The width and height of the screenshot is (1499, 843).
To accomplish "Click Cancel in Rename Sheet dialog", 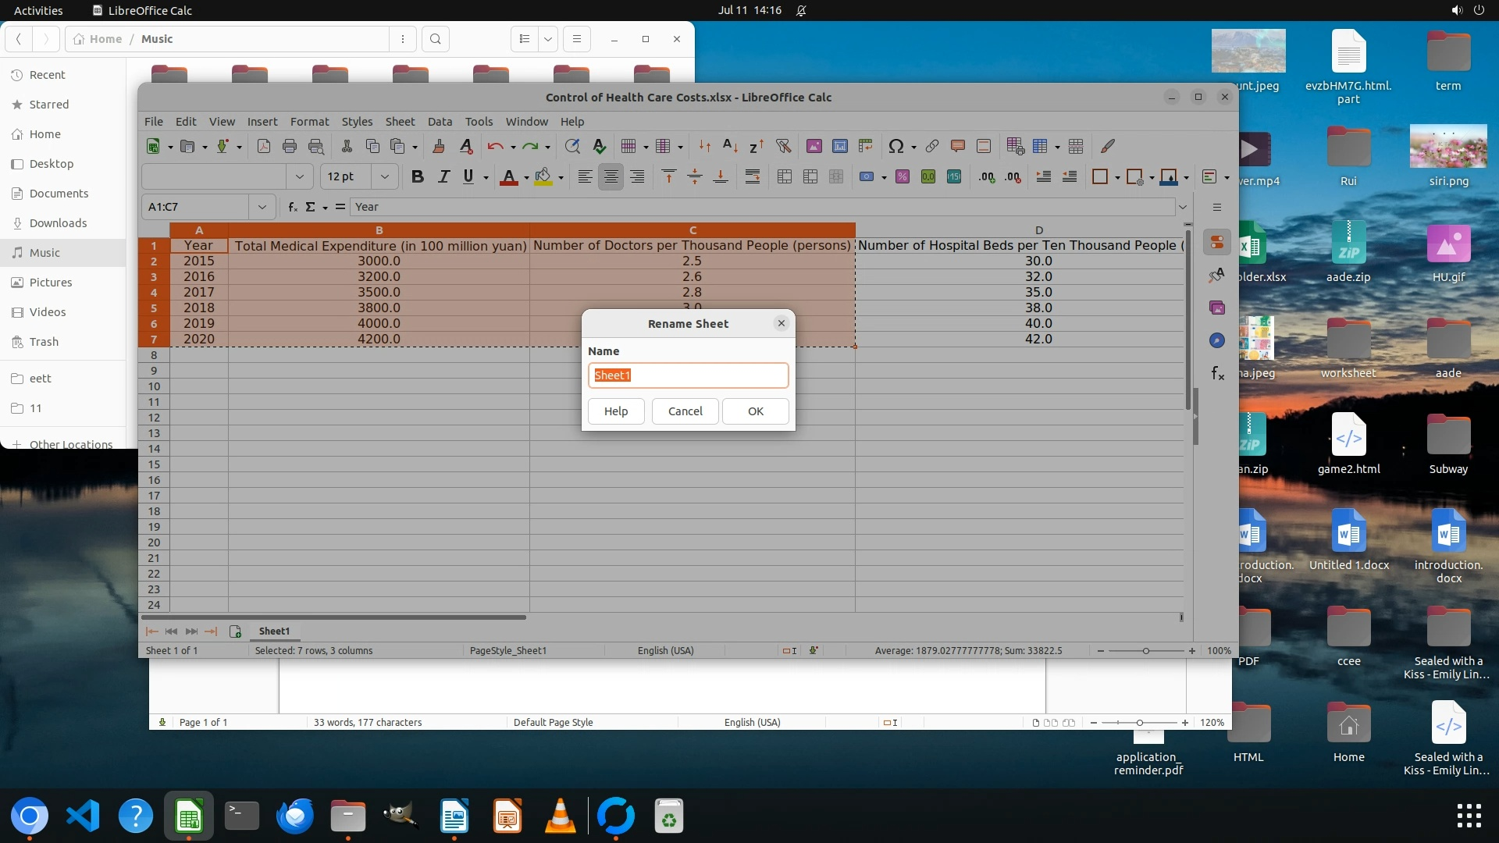I will tap(685, 411).
